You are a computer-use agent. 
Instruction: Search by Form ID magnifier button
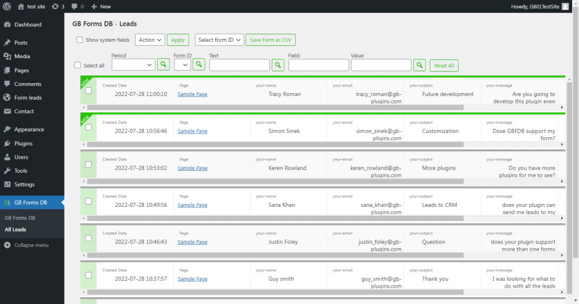point(198,64)
